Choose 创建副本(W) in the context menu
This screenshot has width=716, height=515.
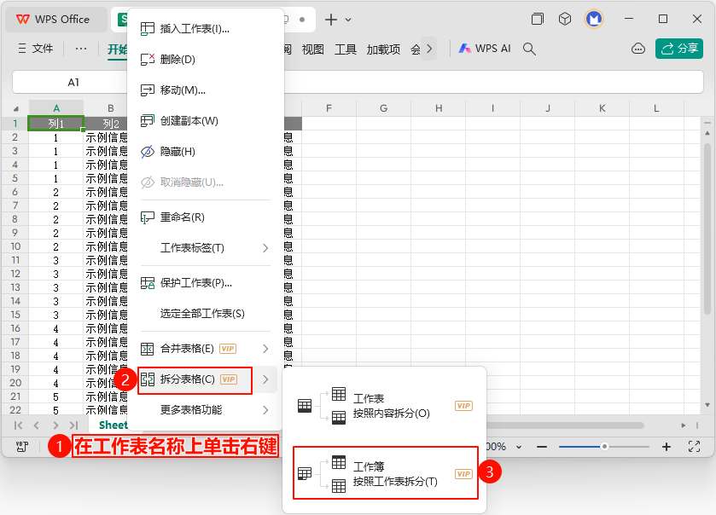[189, 121]
